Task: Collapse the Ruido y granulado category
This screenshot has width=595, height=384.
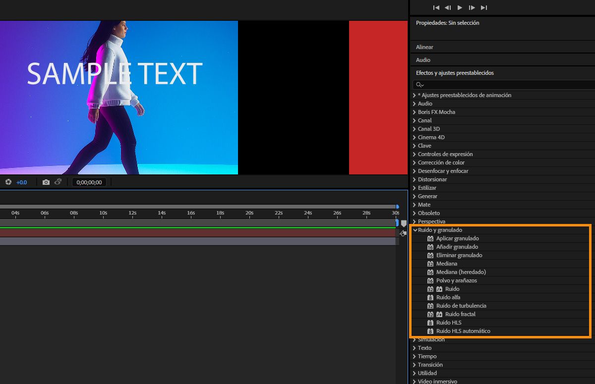Action: point(415,230)
